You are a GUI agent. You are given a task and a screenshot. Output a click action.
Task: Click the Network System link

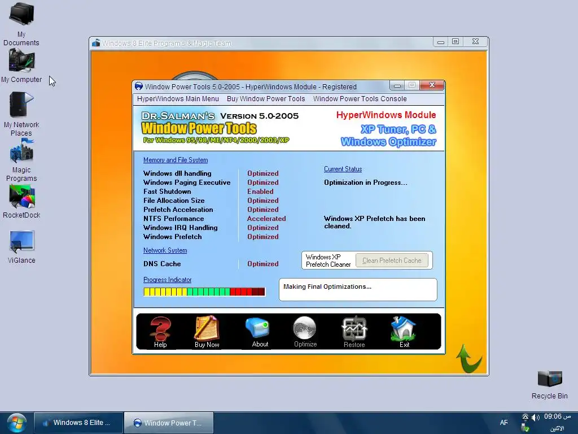(165, 250)
